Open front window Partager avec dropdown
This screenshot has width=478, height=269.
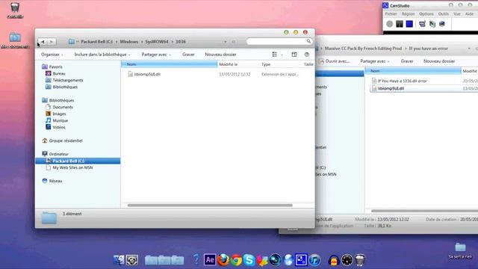(x=156, y=55)
